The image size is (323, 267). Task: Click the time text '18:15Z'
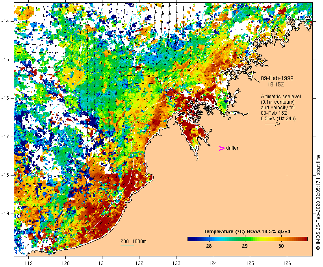point(276,84)
